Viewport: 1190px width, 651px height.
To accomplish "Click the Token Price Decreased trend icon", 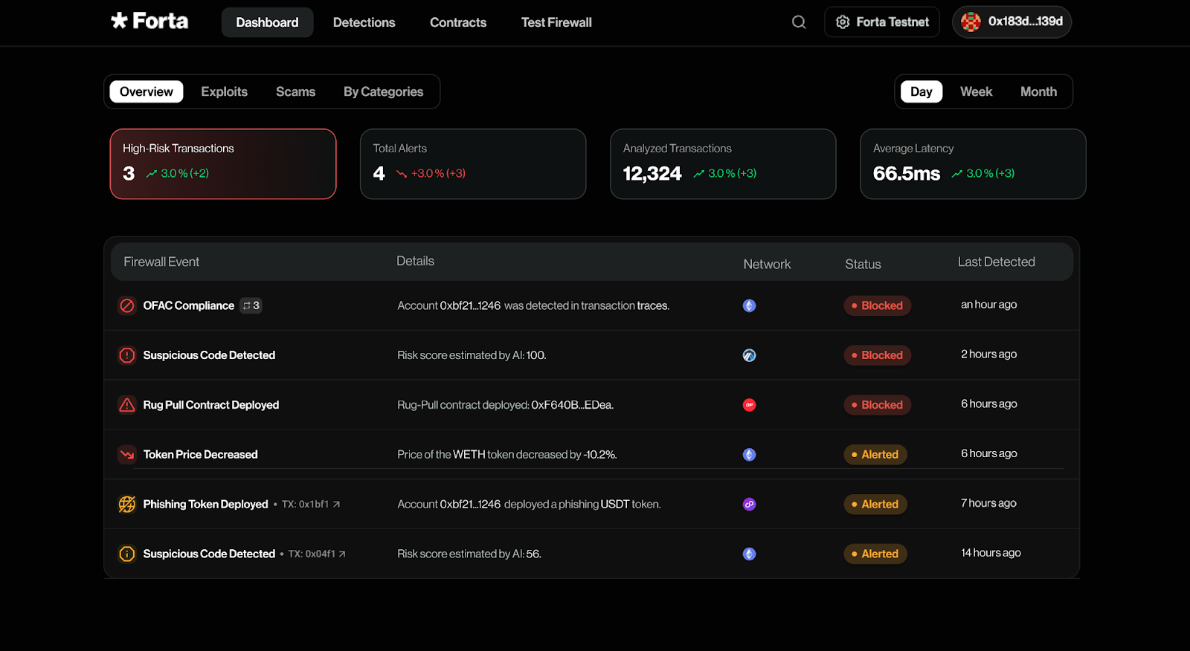I will pyautogui.click(x=127, y=454).
